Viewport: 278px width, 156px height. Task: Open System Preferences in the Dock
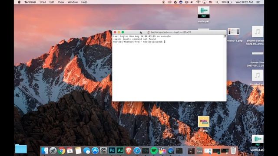tap(103, 151)
